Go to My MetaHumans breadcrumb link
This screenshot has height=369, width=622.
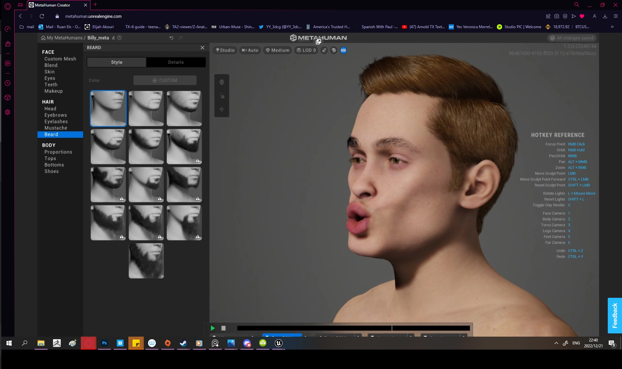click(64, 38)
